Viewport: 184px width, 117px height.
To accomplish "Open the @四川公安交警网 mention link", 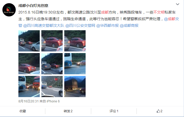I will click(80, 25).
